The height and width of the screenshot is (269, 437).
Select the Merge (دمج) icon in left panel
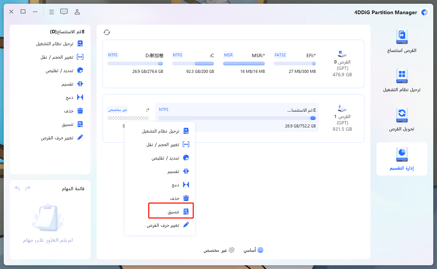[x=79, y=97]
